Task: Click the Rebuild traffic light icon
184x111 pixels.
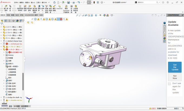Action: [x=94, y=2]
